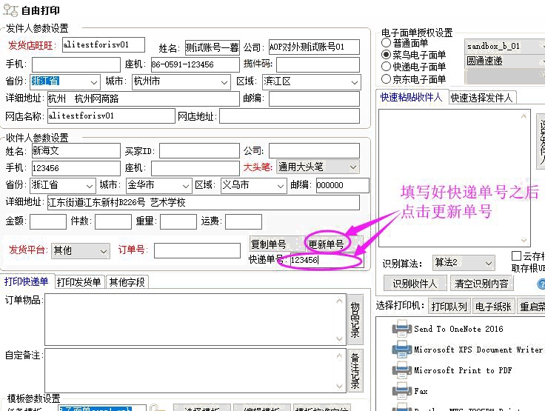Open recipient 区域 dropdown showing 义乌市
The width and height of the screenshot is (545, 411).
[254, 185]
